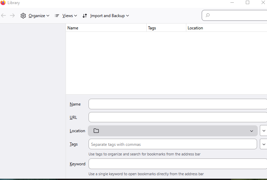The width and height of the screenshot is (267, 180).
Task: Sort by the Location column header
Action: pos(226,28)
